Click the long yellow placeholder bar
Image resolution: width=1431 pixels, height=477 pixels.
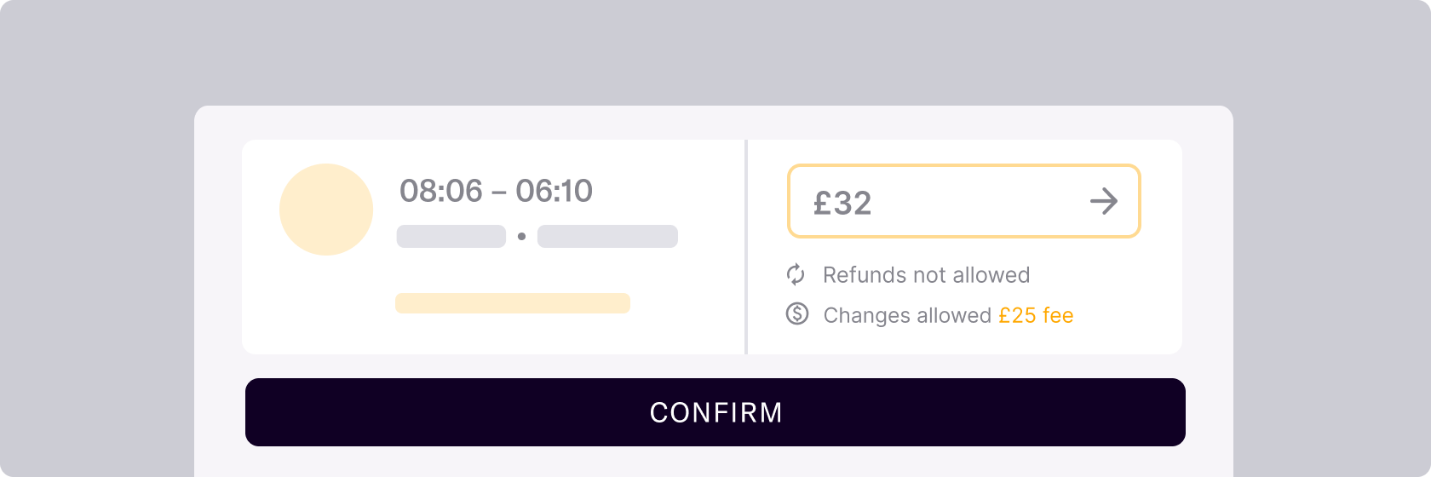click(x=513, y=303)
